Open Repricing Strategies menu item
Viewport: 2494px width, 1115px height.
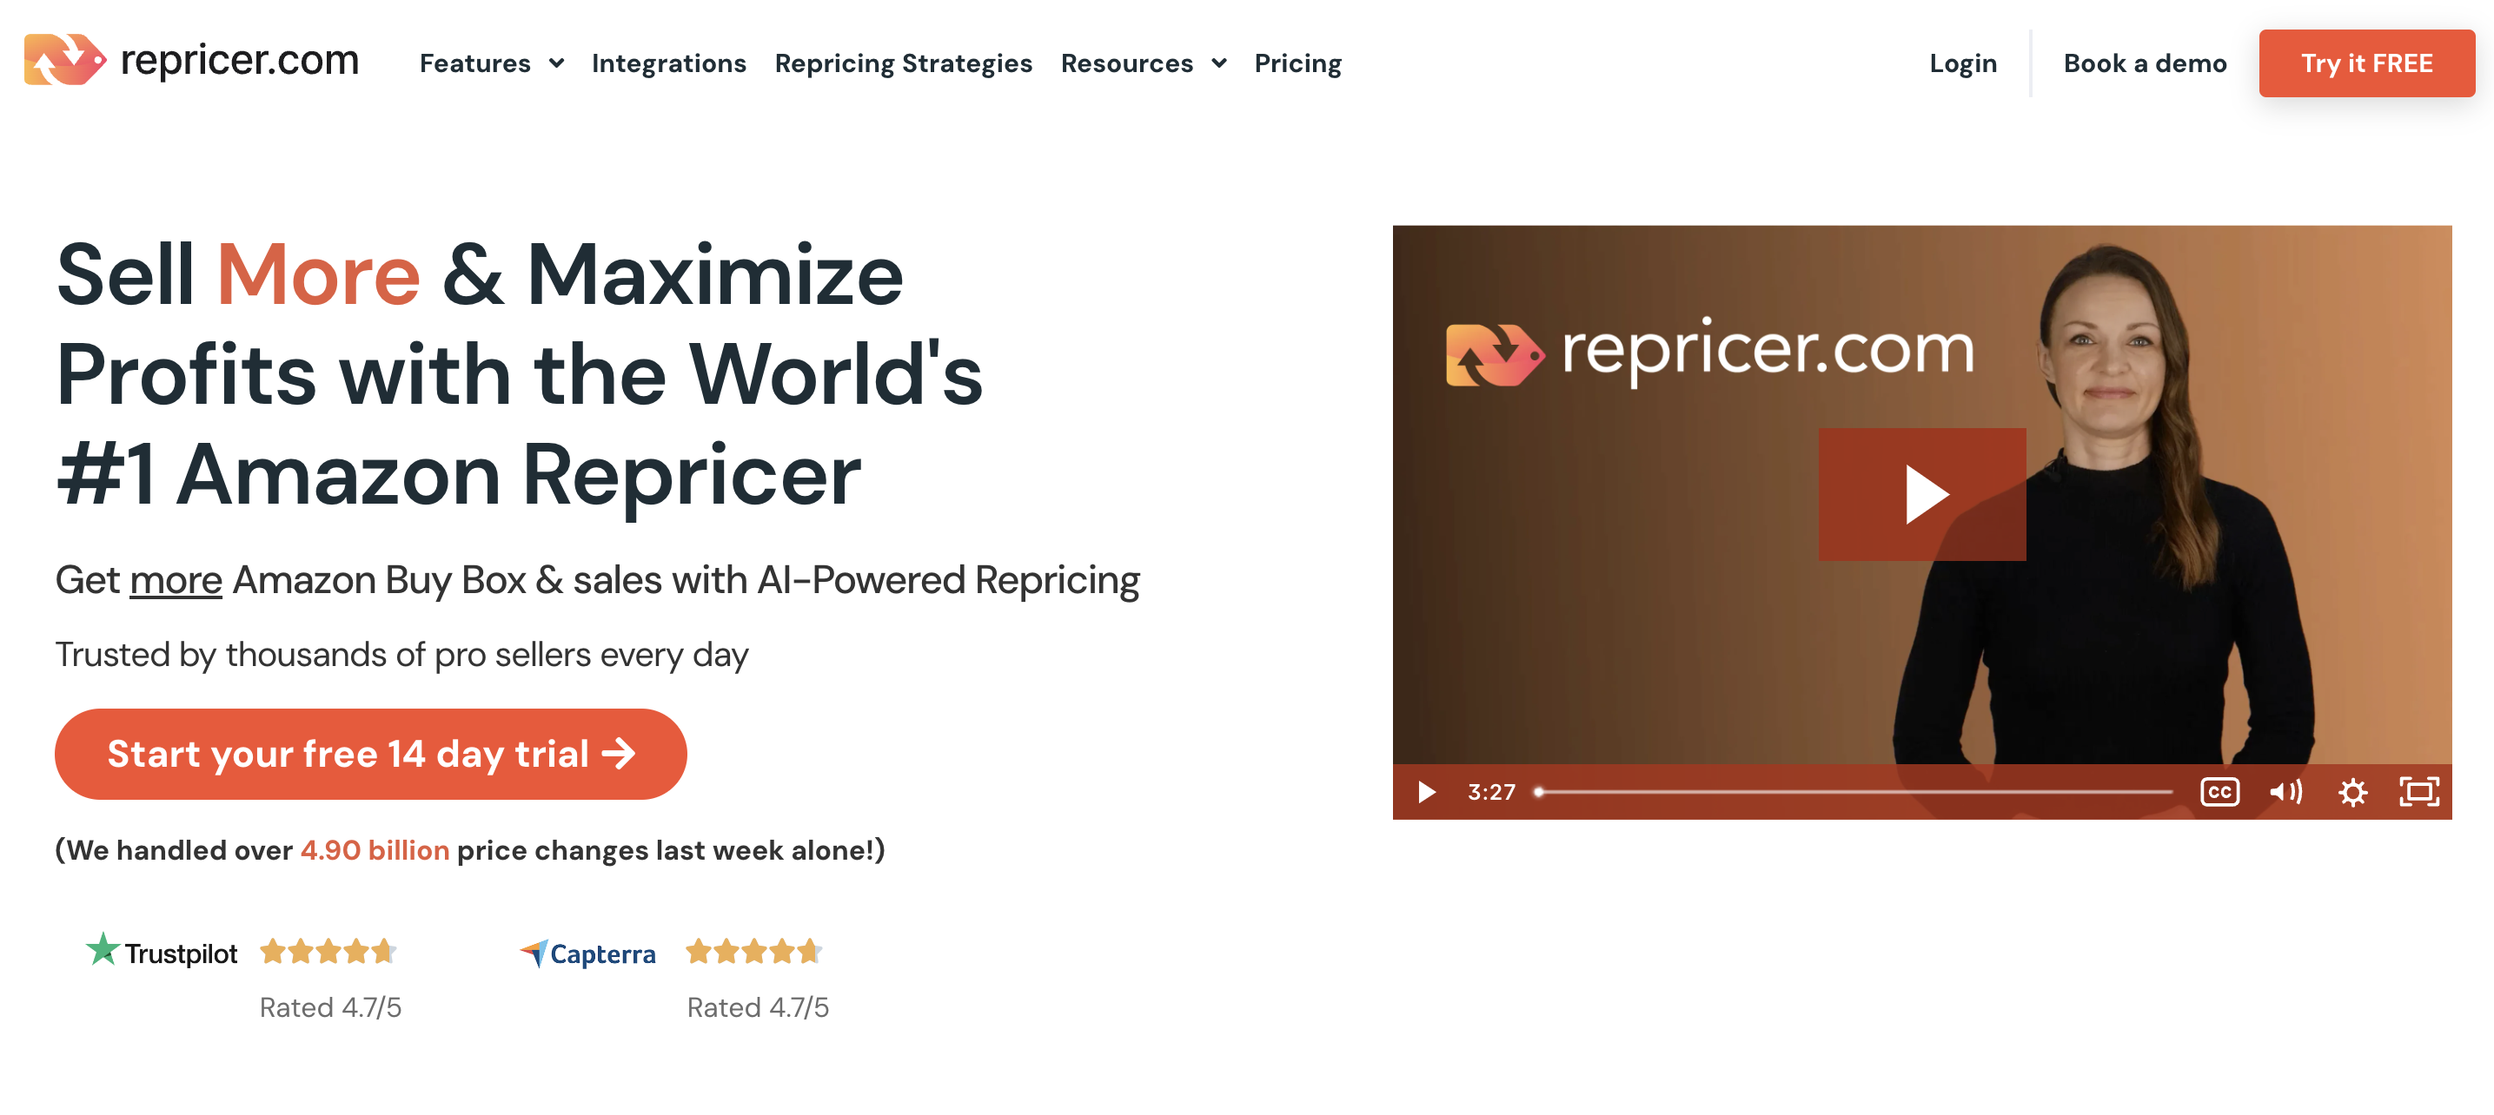tap(902, 64)
